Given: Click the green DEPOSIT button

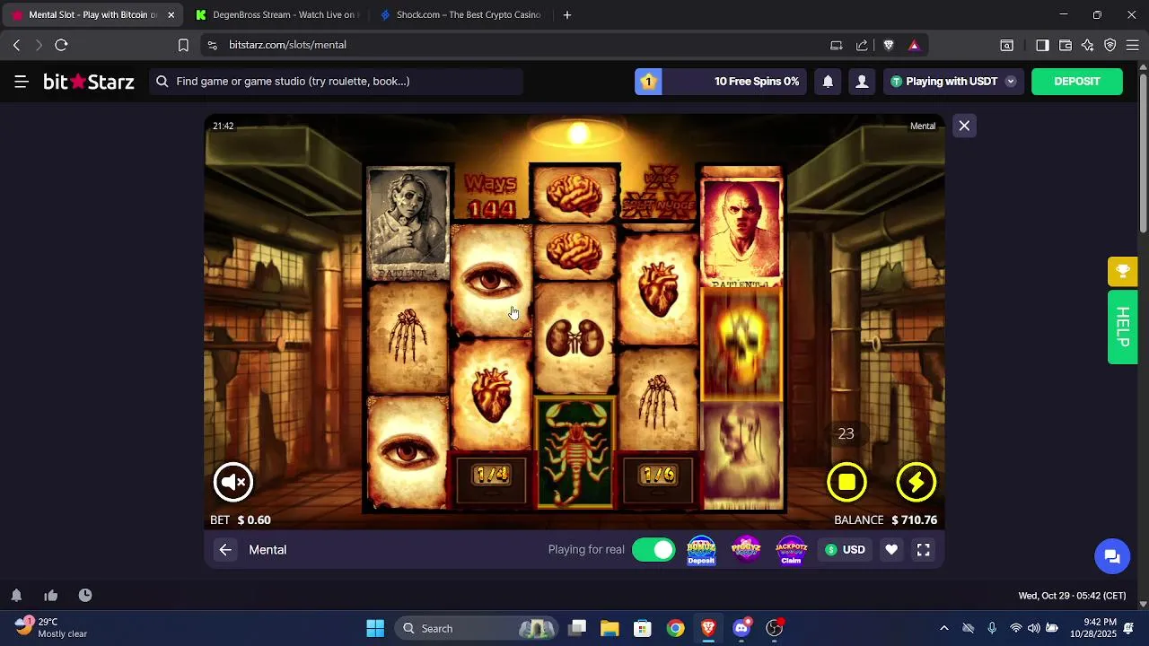Looking at the screenshot, I should (1076, 82).
